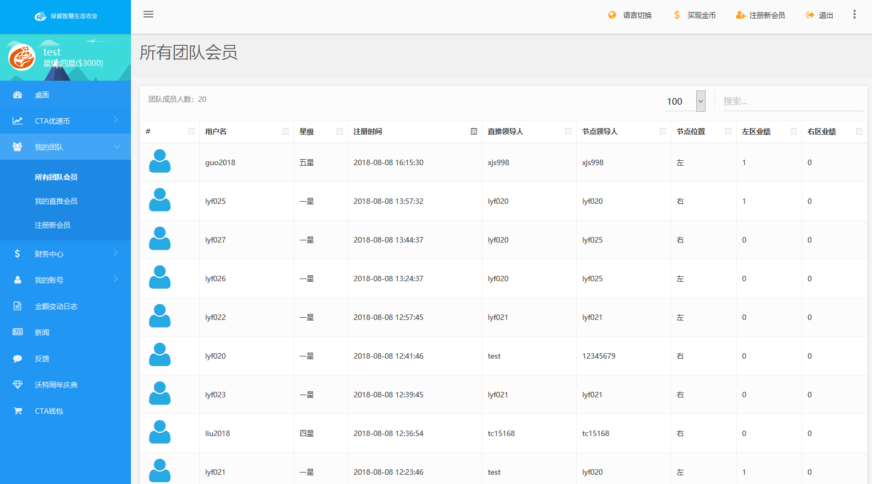Viewport: 872px width, 484px height.
Task: Click the speech bubble icon beside 反馈
Action: tap(17, 359)
